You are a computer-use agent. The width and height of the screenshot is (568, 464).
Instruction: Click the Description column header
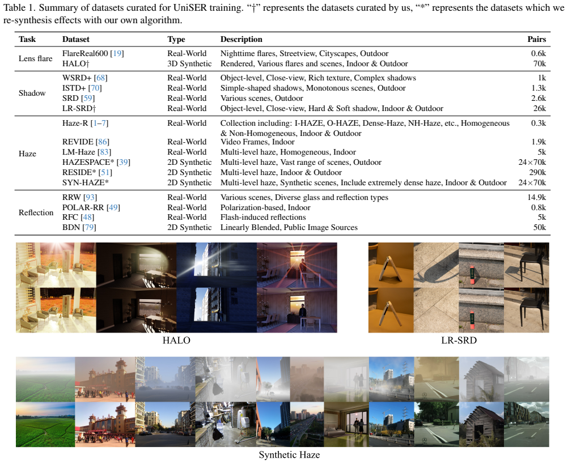point(241,39)
